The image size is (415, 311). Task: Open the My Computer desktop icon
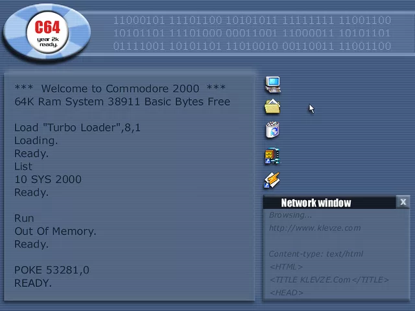pyautogui.click(x=273, y=84)
